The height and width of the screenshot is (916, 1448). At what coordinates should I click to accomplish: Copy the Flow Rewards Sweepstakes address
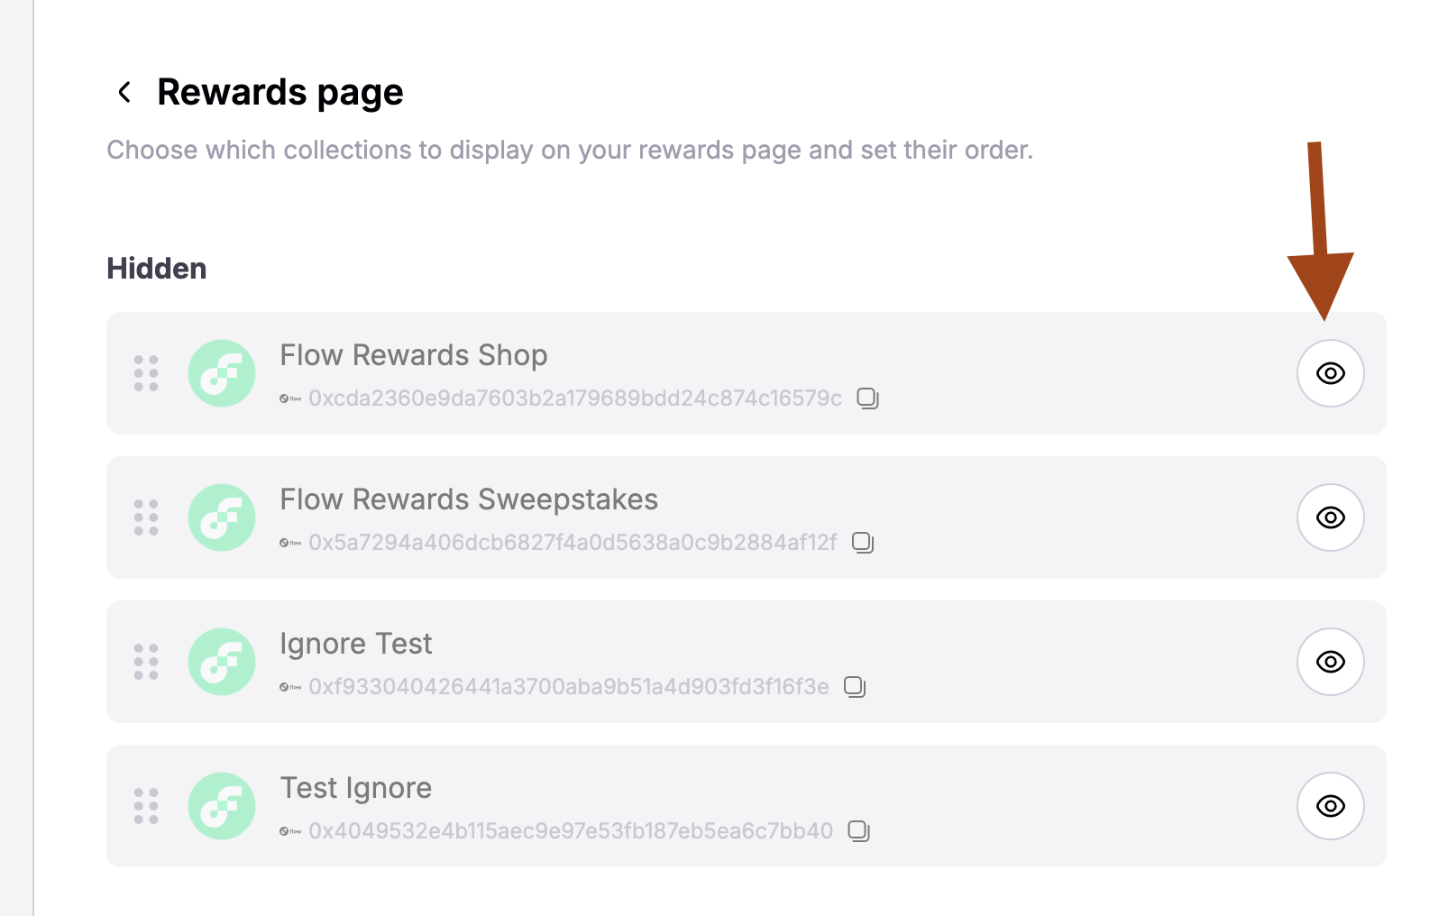pyautogui.click(x=863, y=542)
